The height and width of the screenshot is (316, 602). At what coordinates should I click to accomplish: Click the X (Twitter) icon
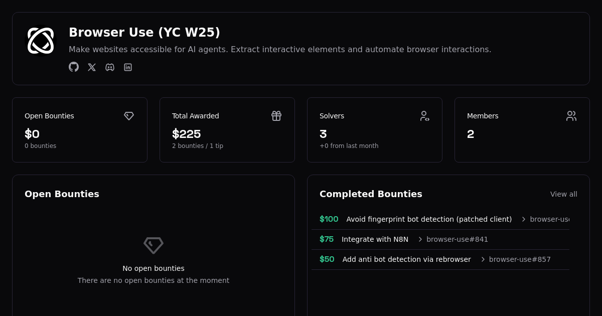92,67
